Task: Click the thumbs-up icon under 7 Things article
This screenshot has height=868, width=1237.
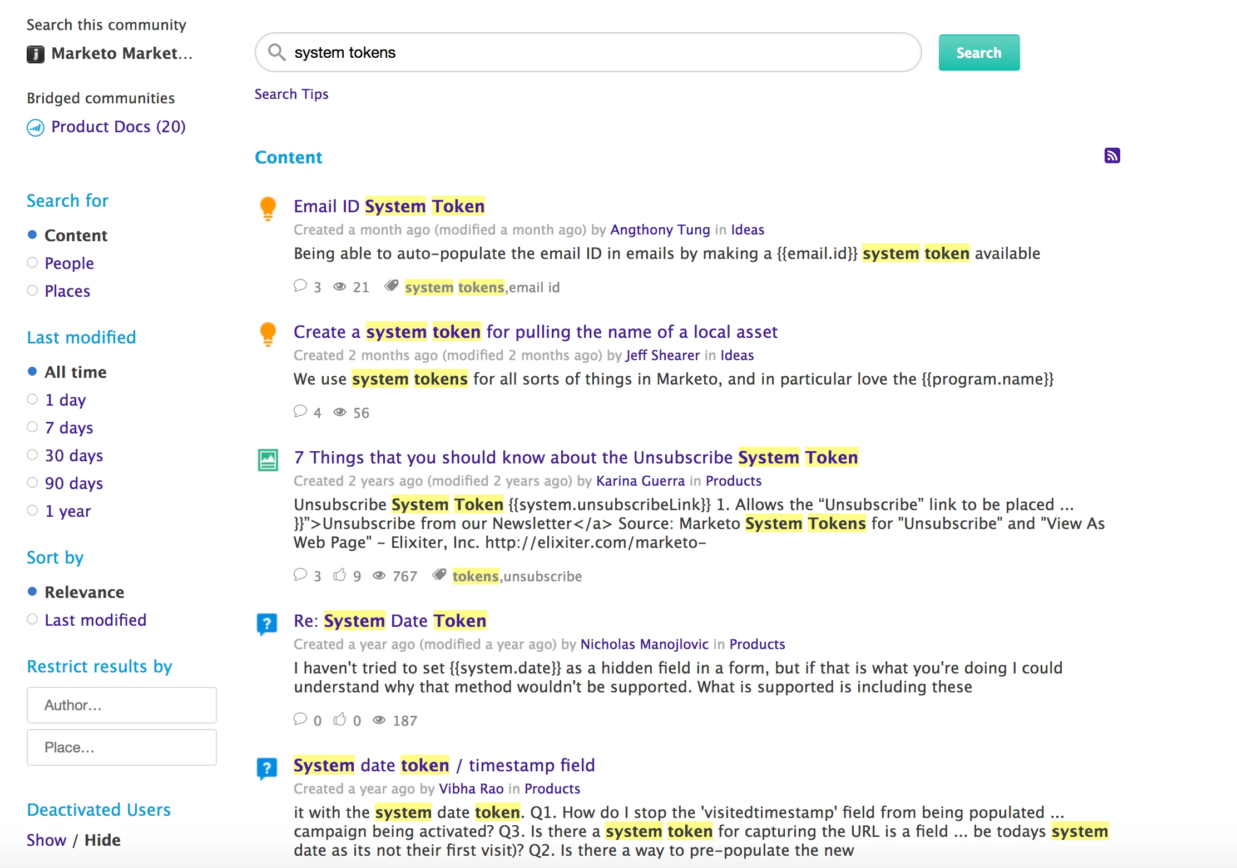Action: pyautogui.click(x=339, y=575)
